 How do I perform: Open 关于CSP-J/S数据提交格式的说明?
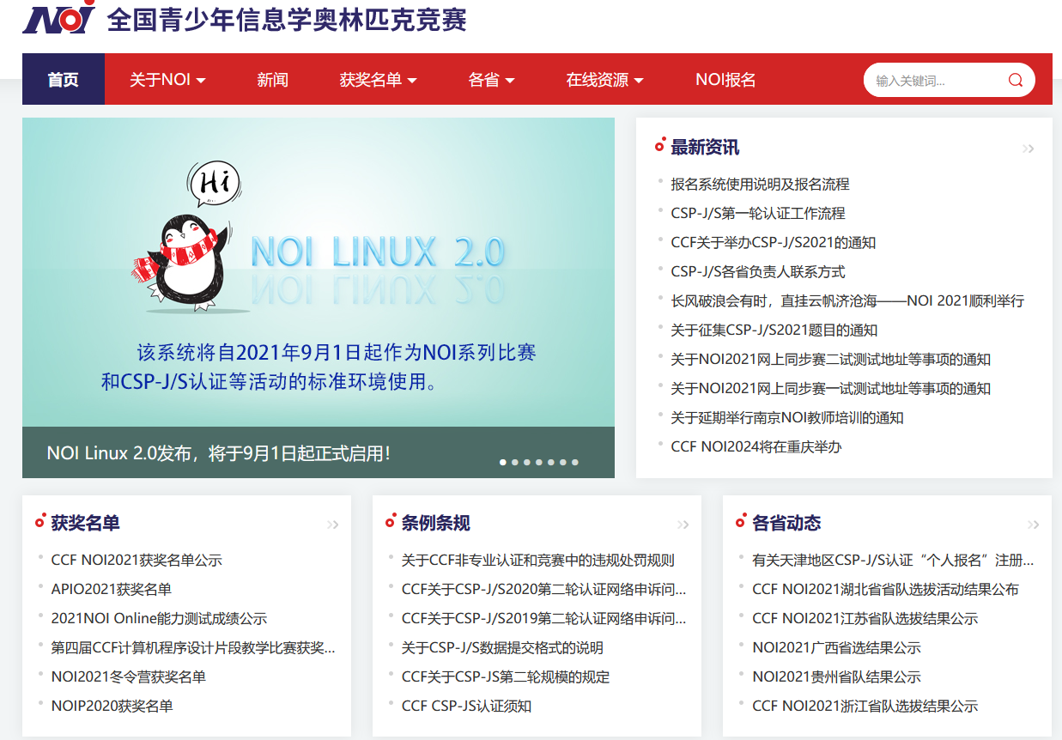click(502, 648)
